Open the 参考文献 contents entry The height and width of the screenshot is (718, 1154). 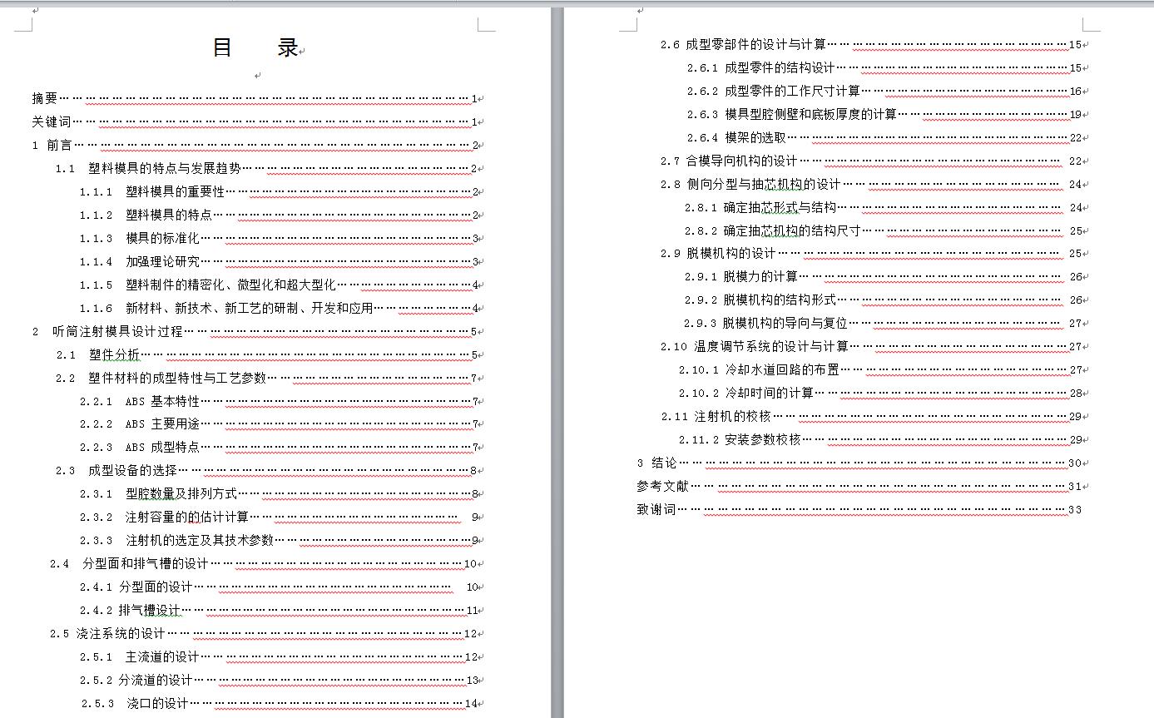pos(859,486)
